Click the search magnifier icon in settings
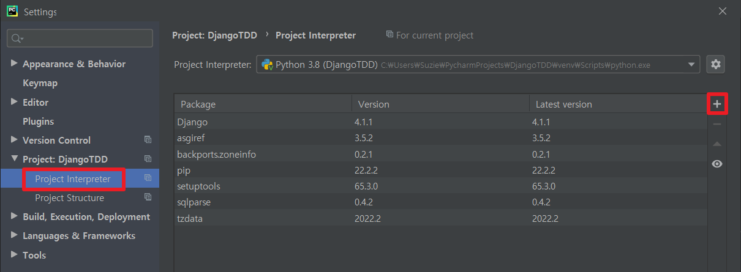Image resolution: width=741 pixels, height=272 pixels. coord(17,38)
